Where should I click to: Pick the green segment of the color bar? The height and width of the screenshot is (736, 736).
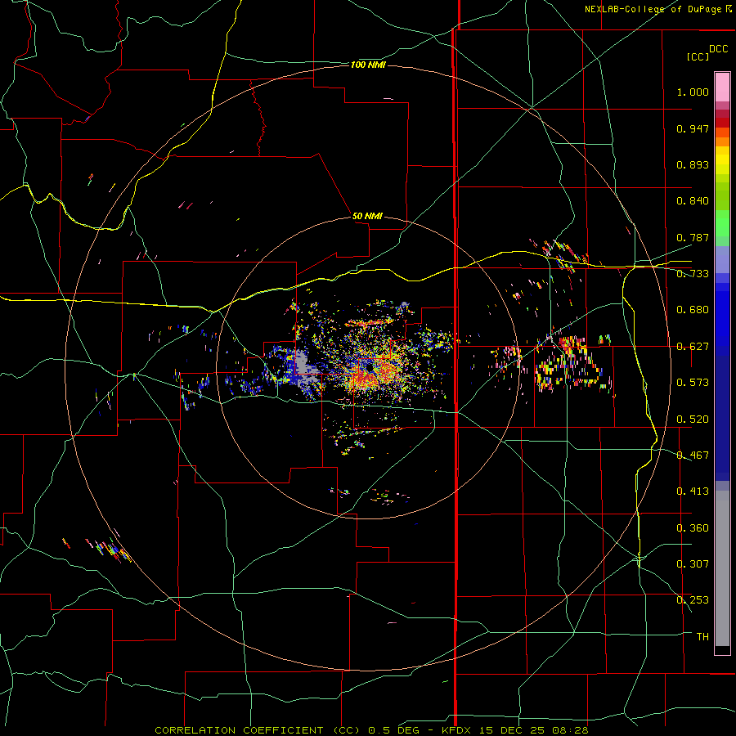coord(722,223)
